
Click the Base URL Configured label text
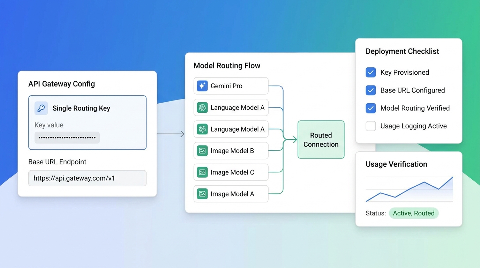click(413, 90)
